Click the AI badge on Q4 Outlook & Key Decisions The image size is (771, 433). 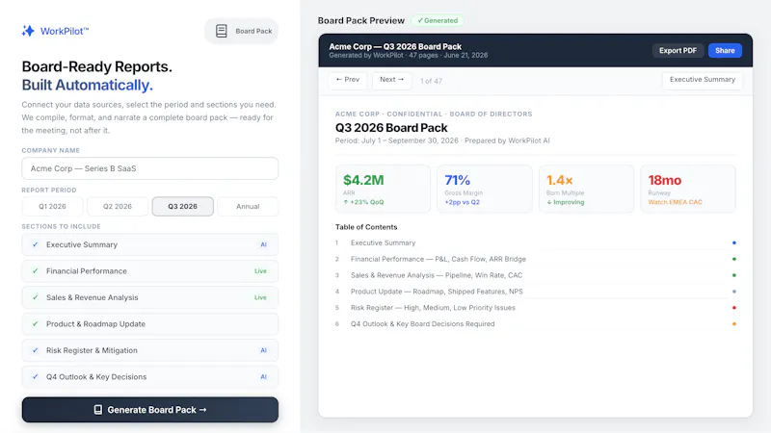click(x=263, y=377)
